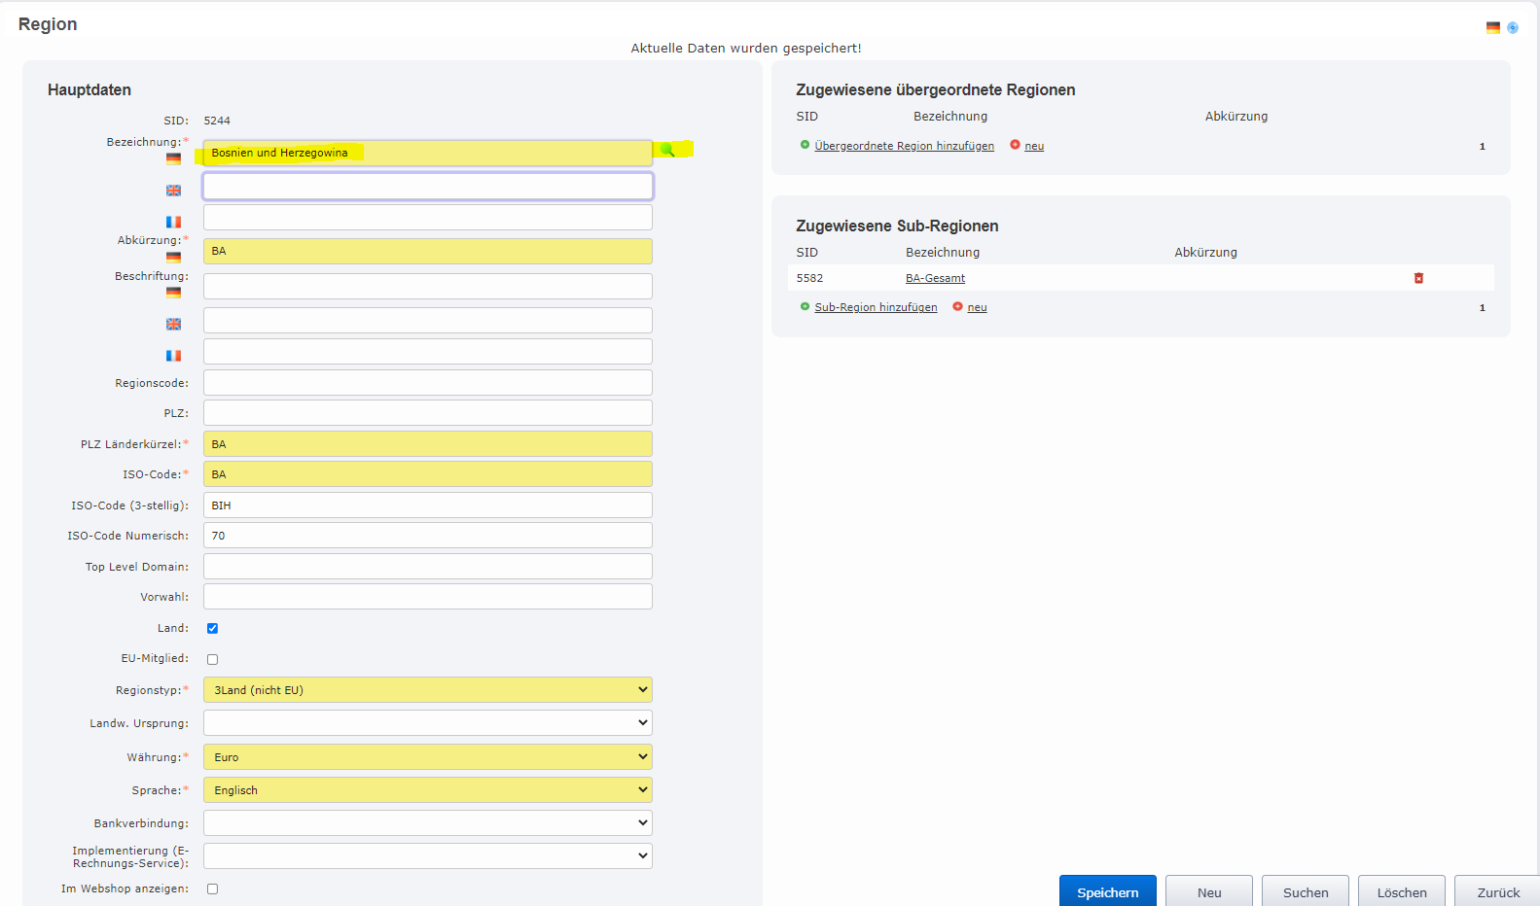The image size is (1540, 906).
Task: Click the German flag in top-right corner
Action: [x=1492, y=27]
